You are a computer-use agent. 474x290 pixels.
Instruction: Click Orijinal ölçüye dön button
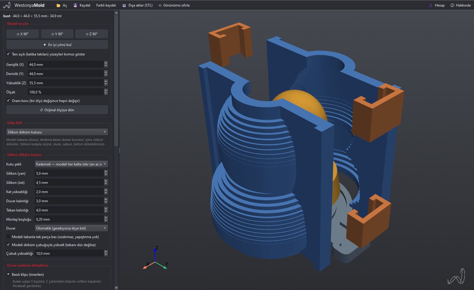pyautogui.click(x=57, y=110)
